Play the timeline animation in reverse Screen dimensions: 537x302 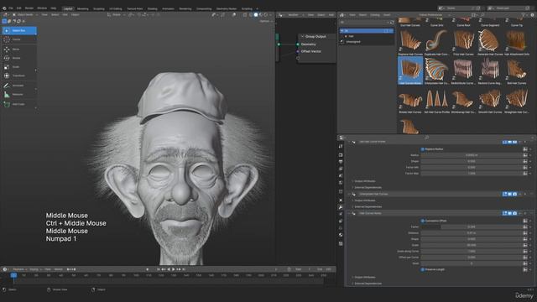pos(169,269)
